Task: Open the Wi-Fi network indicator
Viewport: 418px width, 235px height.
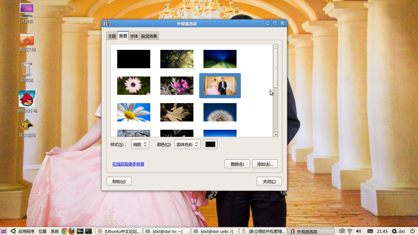Action: click(350, 231)
